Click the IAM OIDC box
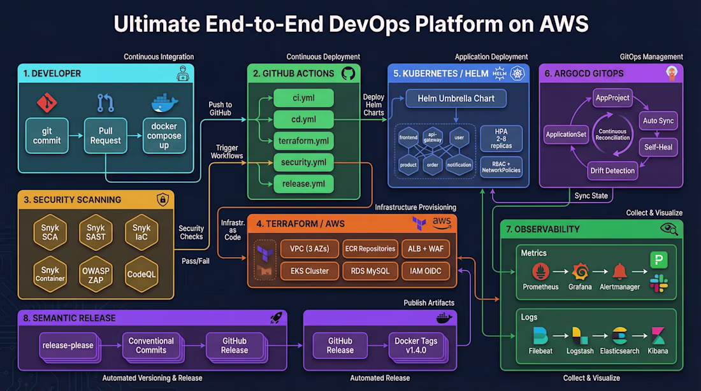 click(426, 271)
